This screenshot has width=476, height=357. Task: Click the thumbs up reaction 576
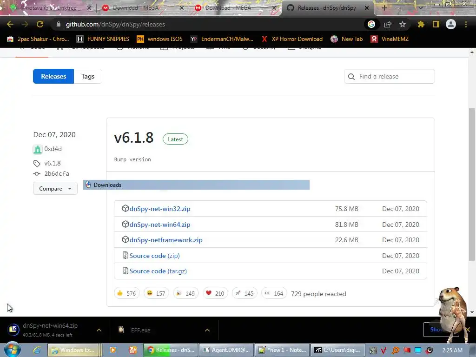click(x=126, y=293)
